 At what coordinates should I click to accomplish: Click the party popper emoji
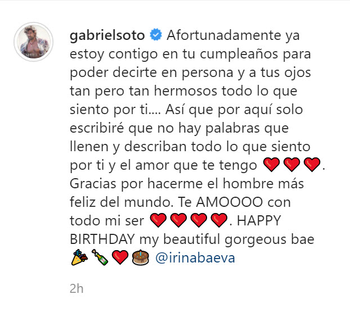tap(79, 257)
